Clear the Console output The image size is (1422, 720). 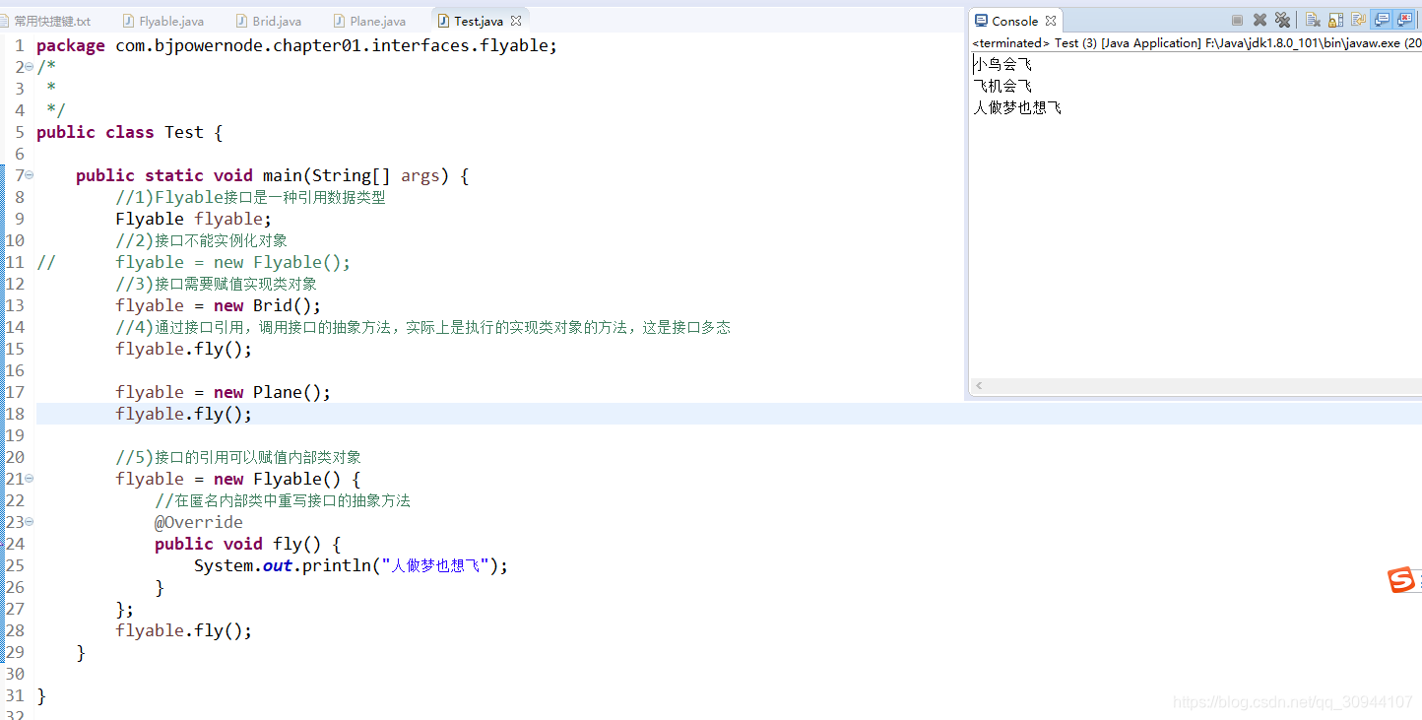click(1313, 20)
